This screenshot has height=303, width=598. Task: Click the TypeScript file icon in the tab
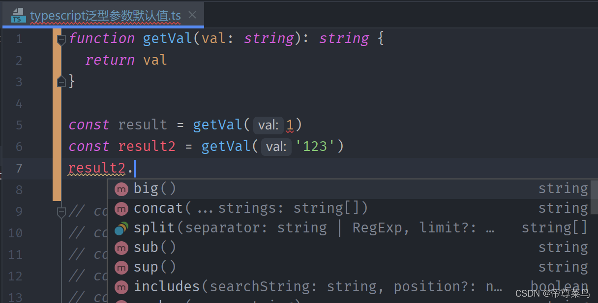18,15
